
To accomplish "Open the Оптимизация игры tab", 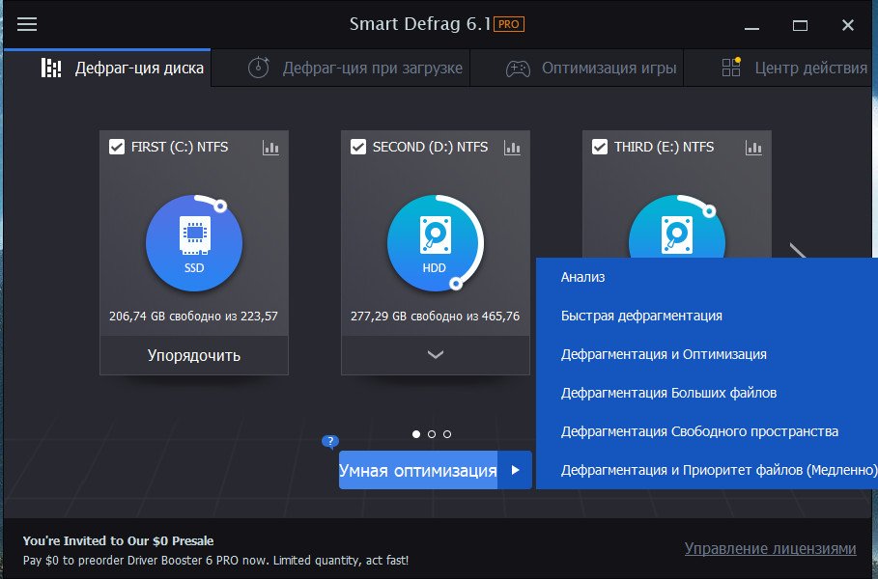I will [x=592, y=69].
